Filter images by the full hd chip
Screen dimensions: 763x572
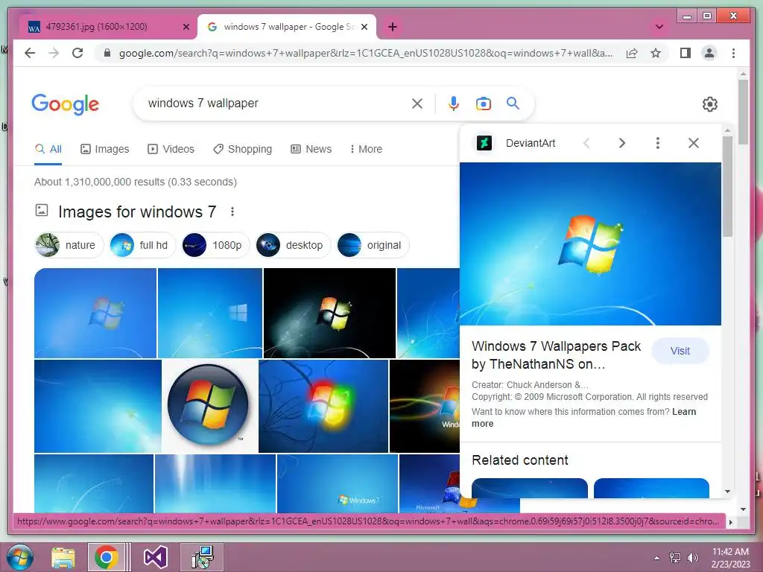[142, 245]
